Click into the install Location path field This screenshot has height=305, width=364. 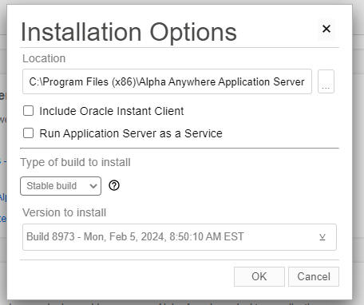coord(167,81)
